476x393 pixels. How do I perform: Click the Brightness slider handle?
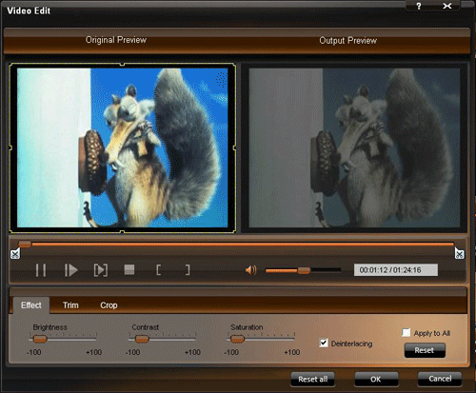pyautogui.click(x=40, y=339)
